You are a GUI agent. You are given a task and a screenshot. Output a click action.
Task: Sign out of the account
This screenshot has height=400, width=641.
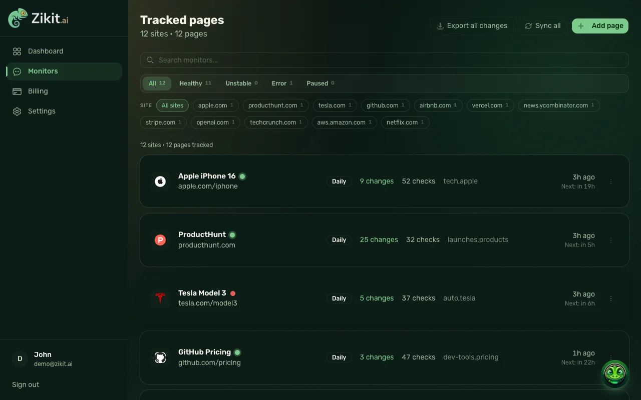(x=26, y=384)
